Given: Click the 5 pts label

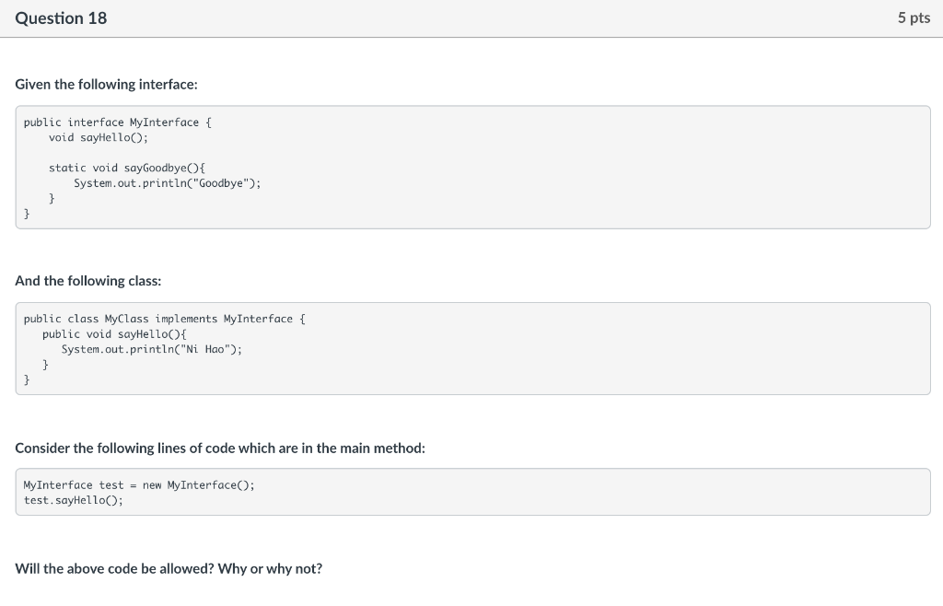Looking at the screenshot, I should [914, 18].
